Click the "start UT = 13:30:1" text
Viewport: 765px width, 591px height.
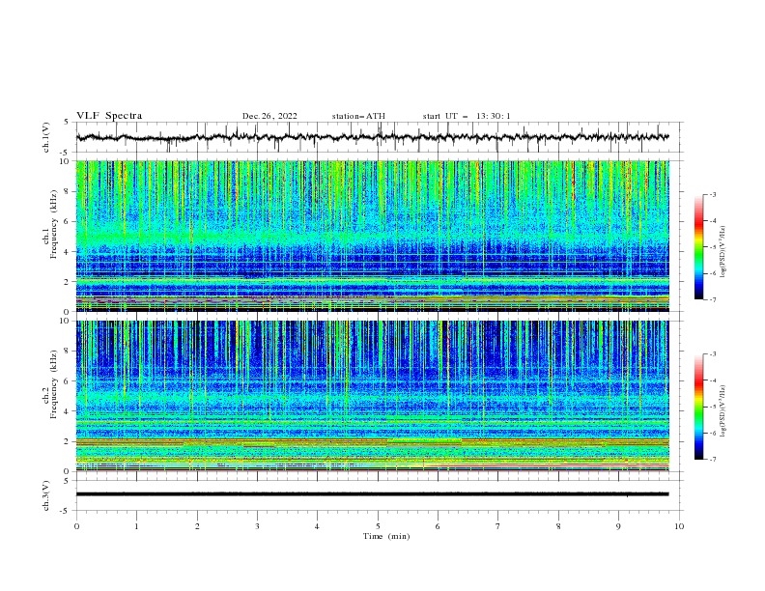pos(467,116)
